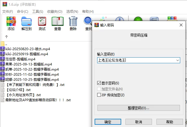Screen dimensions: 187x127
Task: Click inside the Enter password text field
Action: click(136, 60)
